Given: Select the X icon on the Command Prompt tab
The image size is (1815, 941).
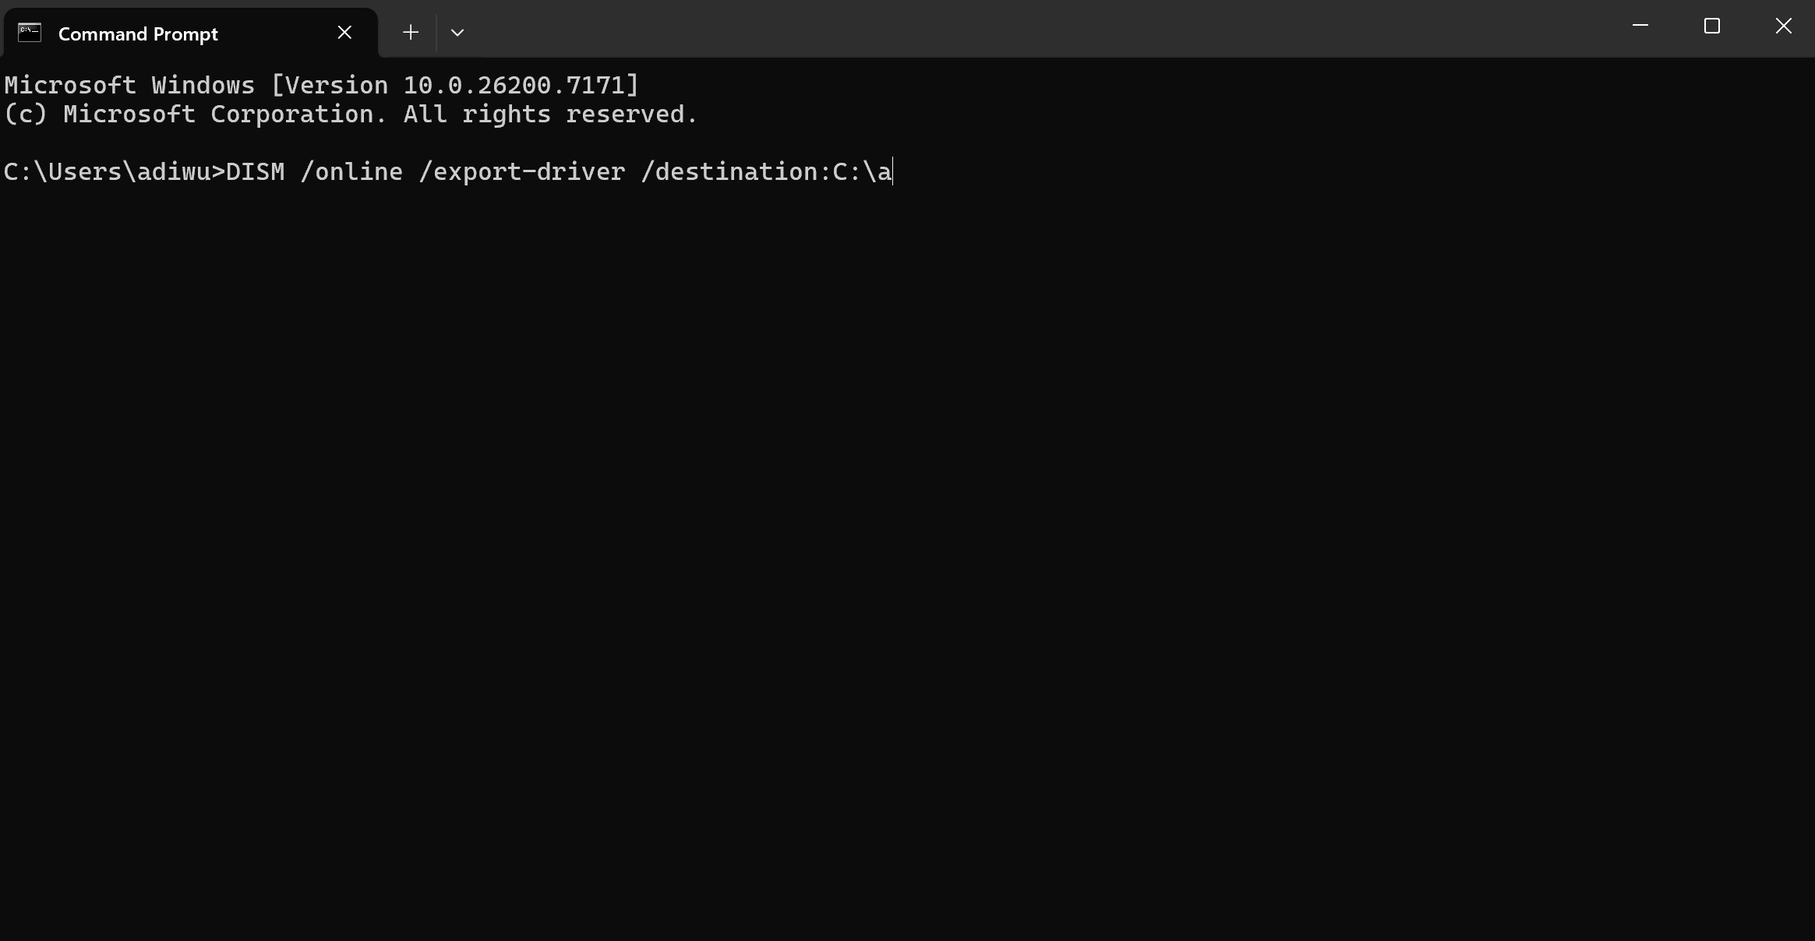Looking at the screenshot, I should click(344, 32).
